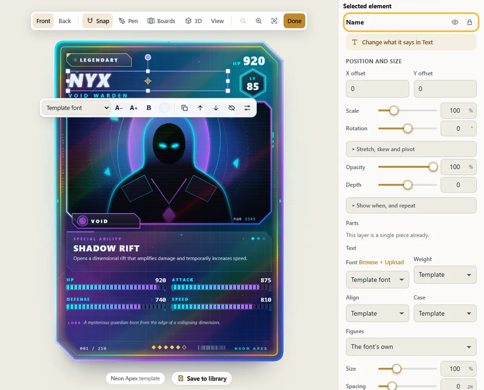Click the Rotation slider handle
Viewport: 484px width, 390px height.
408,128
